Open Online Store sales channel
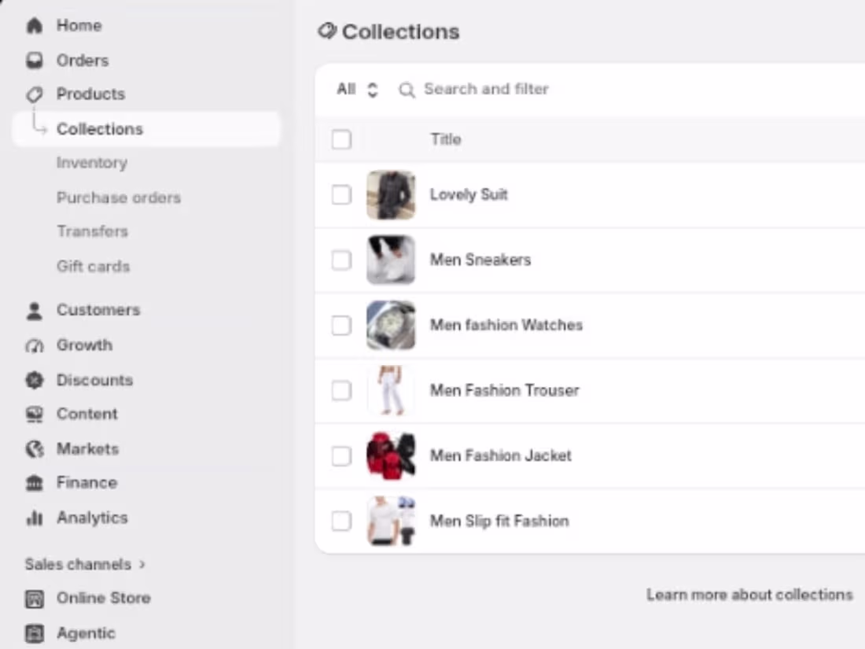The height and width of the screenshot is (649, 865). coord(104,598)
